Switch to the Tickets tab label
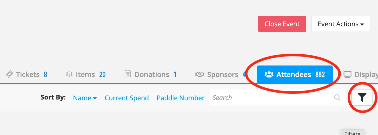Image resolution: width=378 pixels, height=135 pixels. (x=28, y=74)
